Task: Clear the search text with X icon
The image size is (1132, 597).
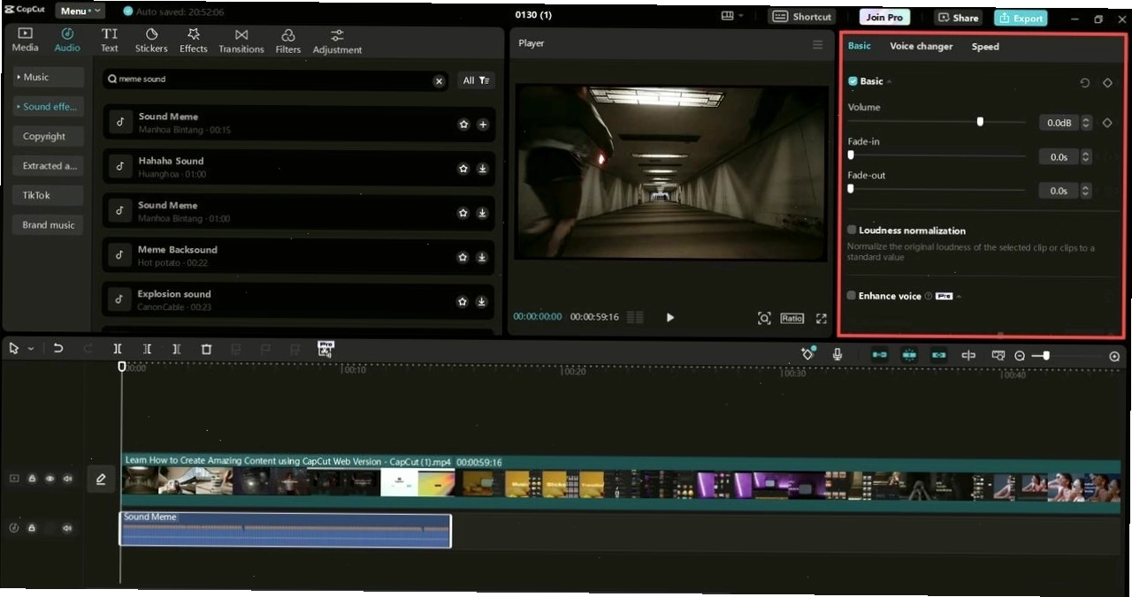Action: coord(439,80)
